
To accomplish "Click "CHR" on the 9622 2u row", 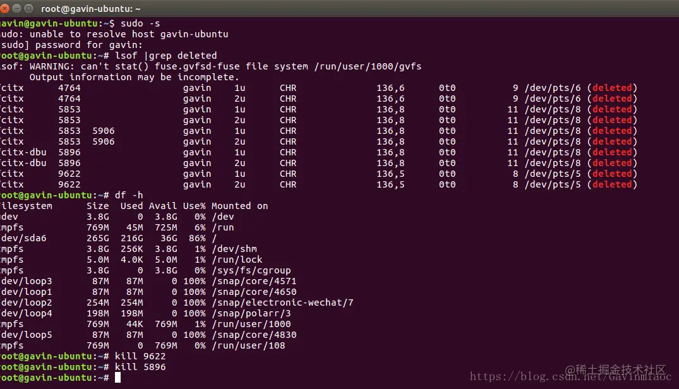I will click(x=288, y=185).
